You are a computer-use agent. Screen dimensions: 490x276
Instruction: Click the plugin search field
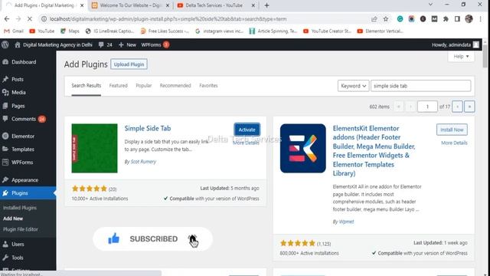coord(420,86)
